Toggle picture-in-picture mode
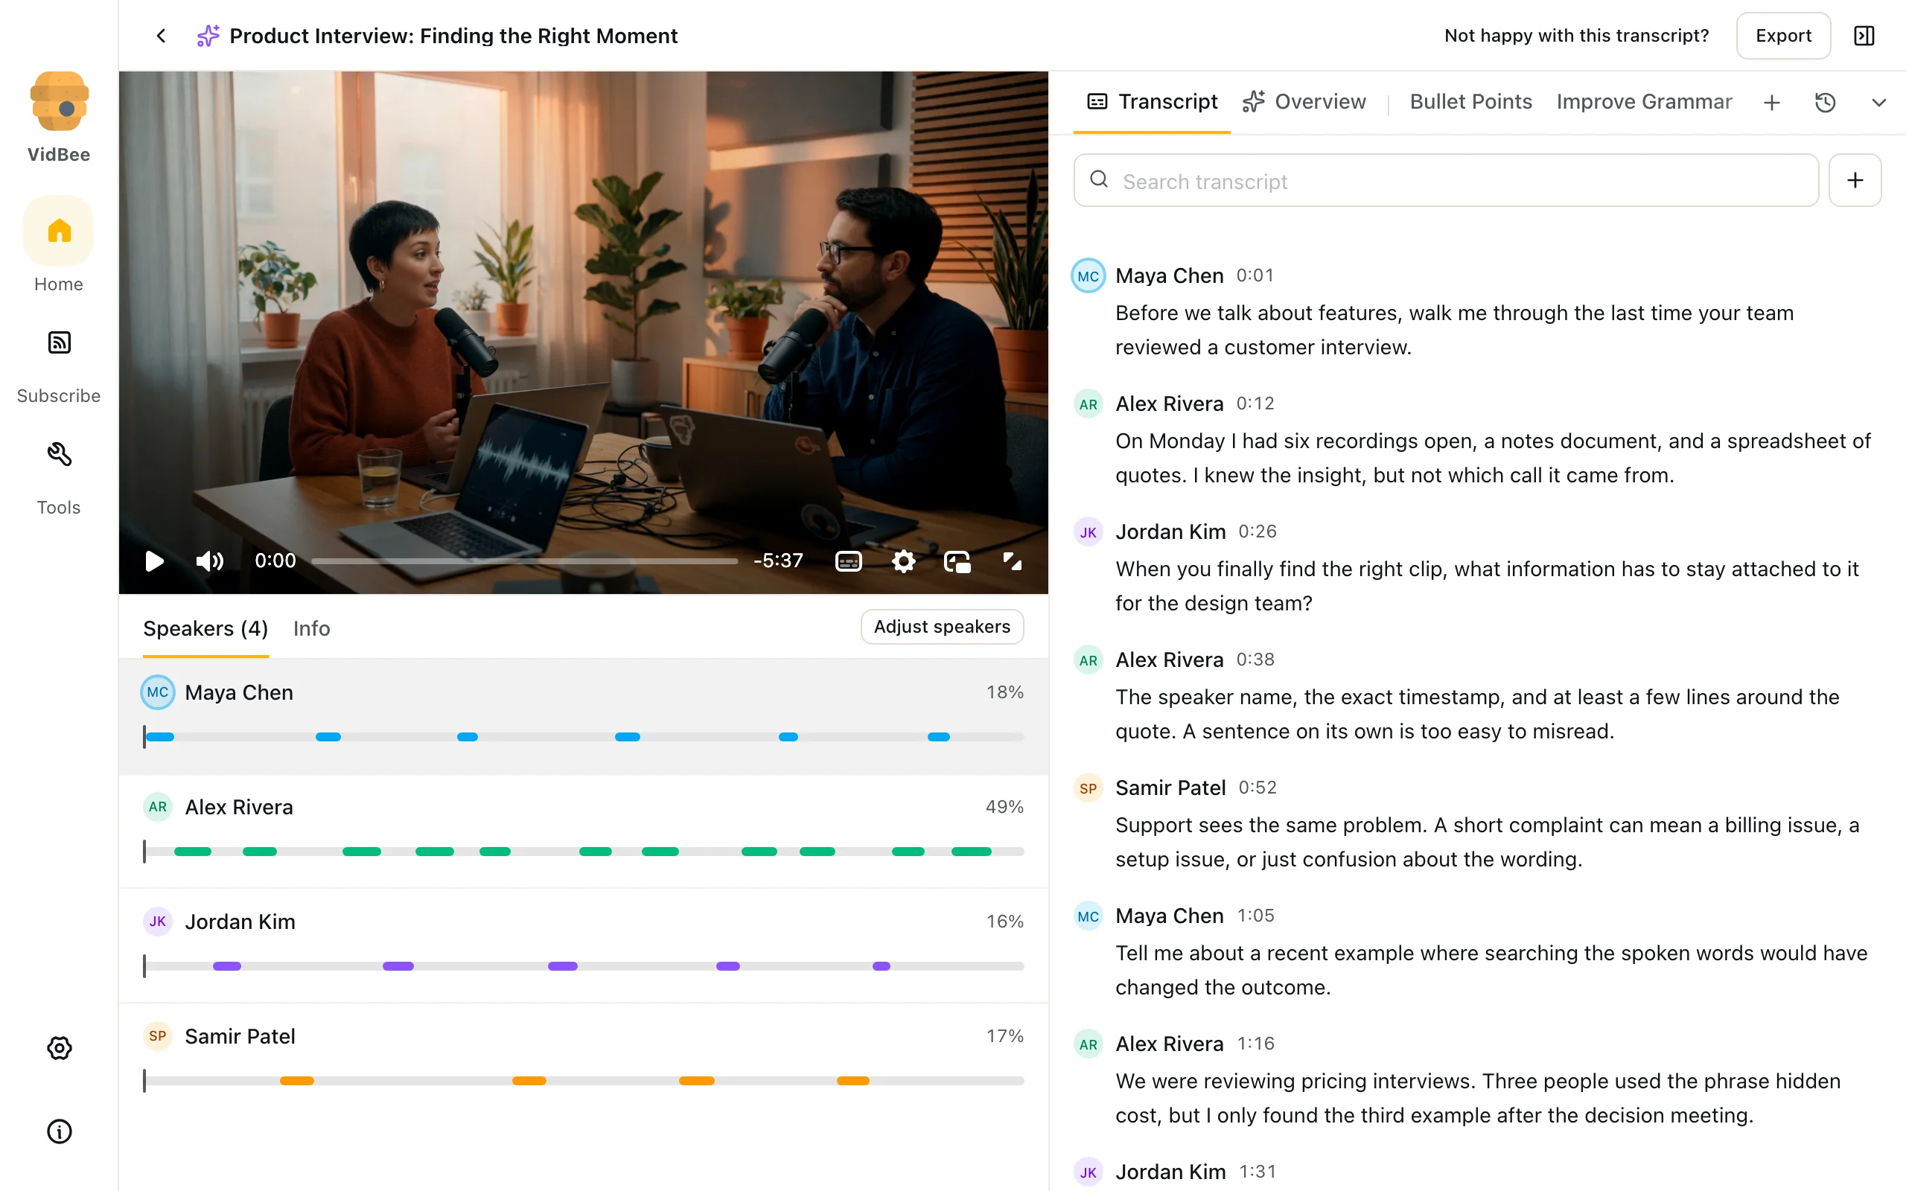 [x=957, y=561]
